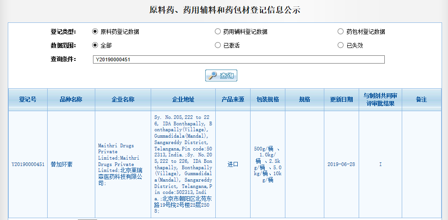
Task: Click the 企业名称 column header
Action: click(123, 100)
